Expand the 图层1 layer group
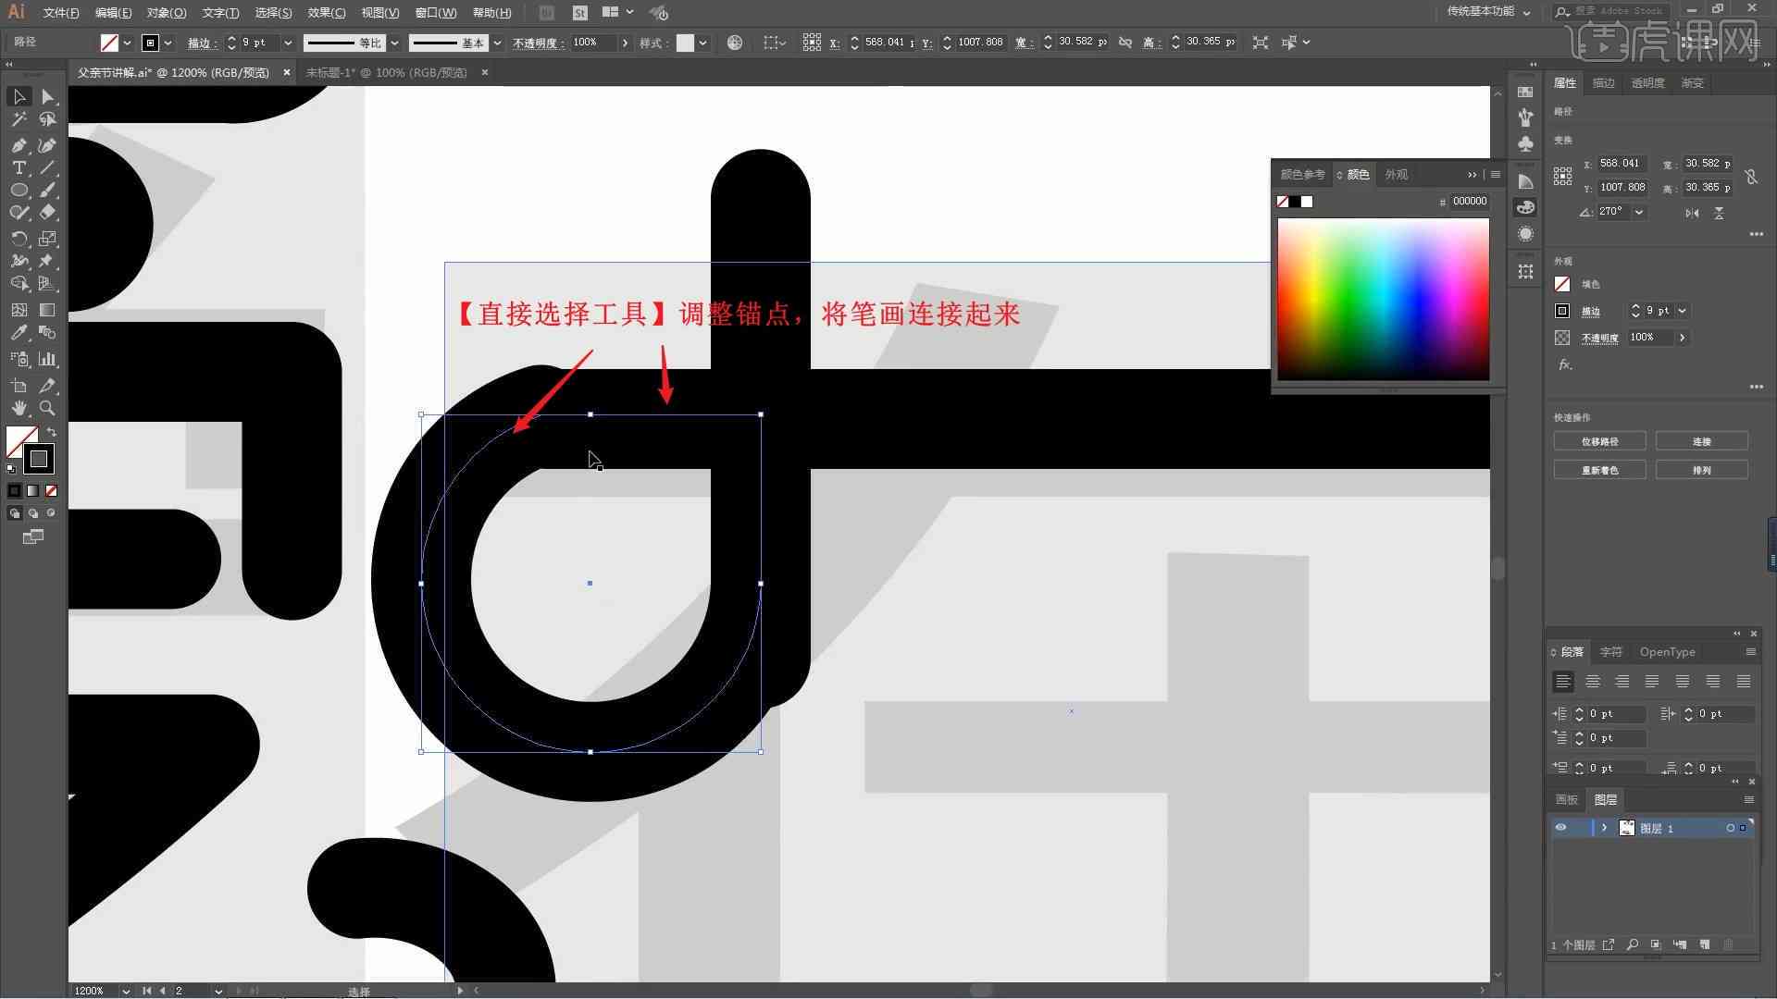Screen dimensions: 1777x999 pos(1602,828)
